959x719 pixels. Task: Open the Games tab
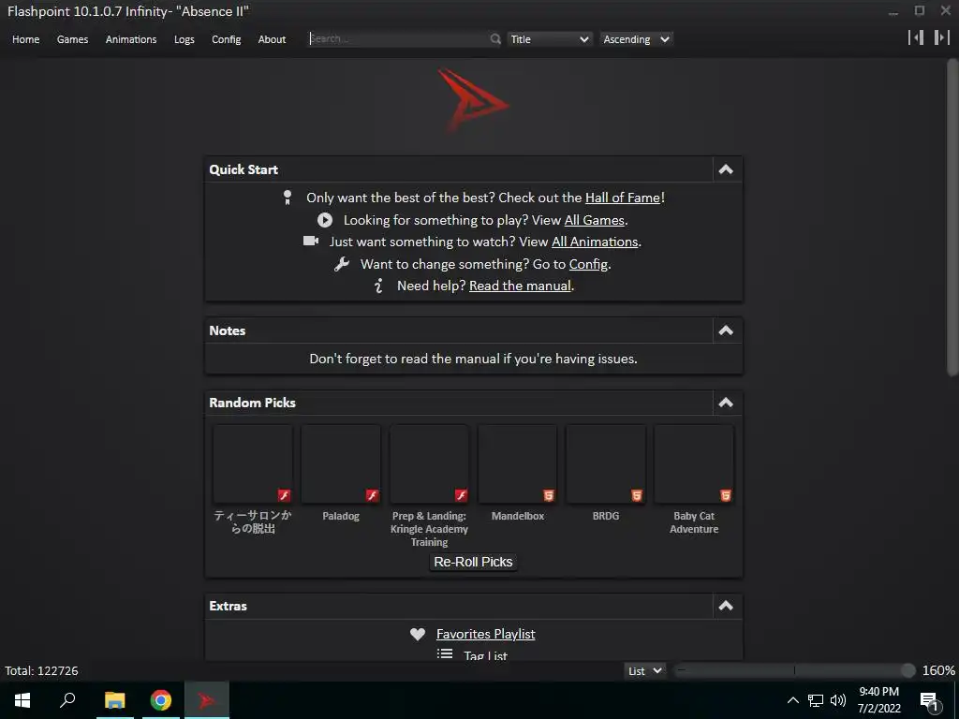[x=72, y=39]
